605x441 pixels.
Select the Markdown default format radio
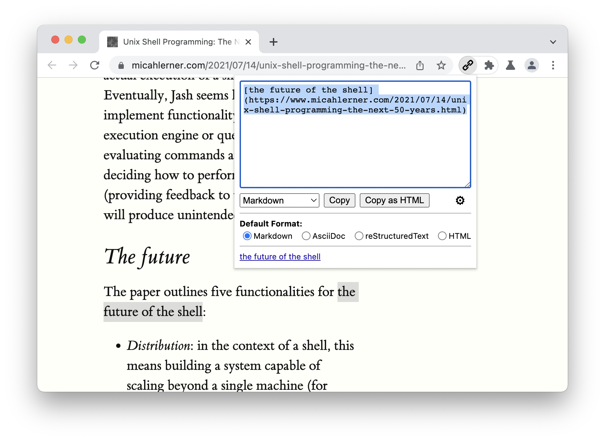pos(247,236)
